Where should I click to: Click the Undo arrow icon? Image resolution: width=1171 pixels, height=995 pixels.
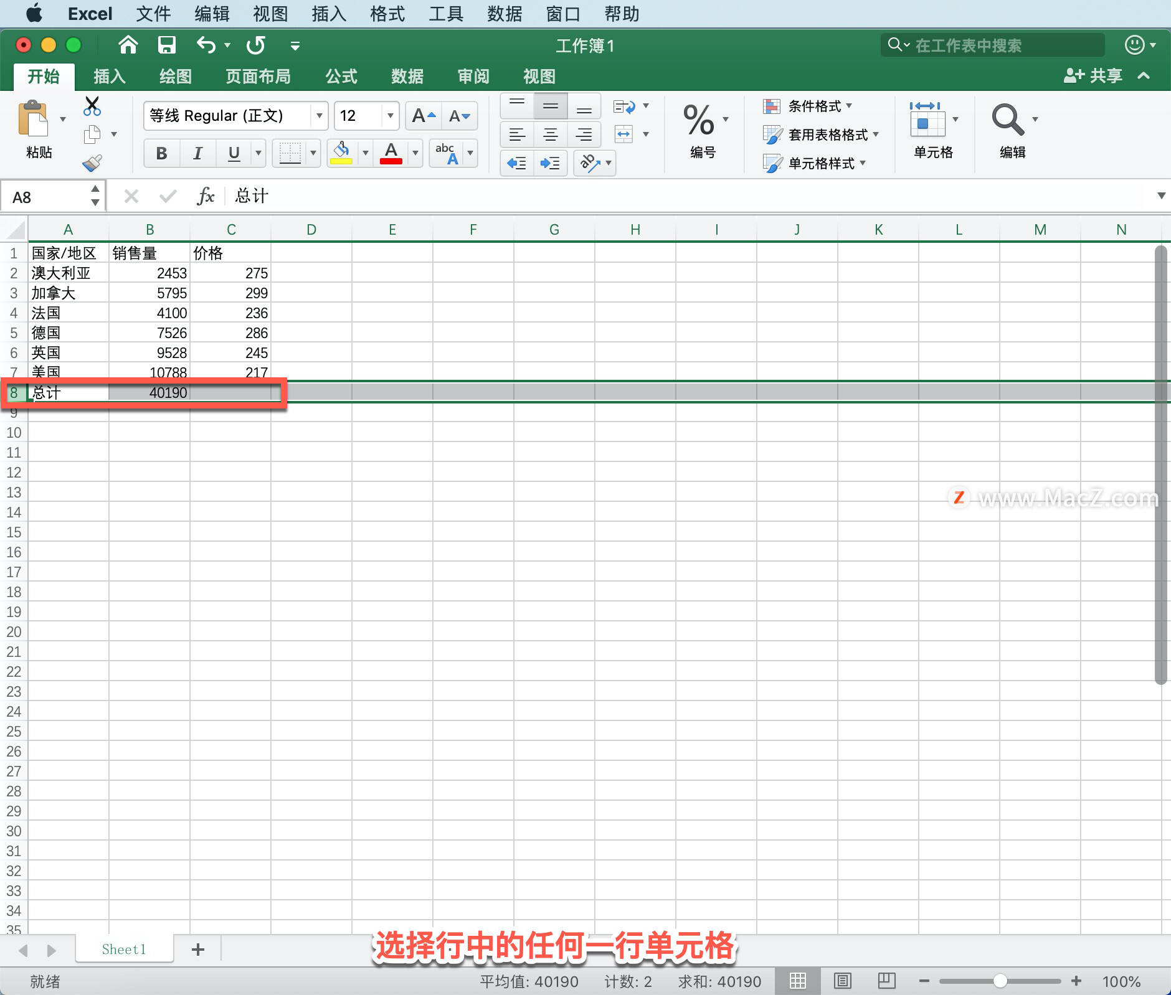(206, 45)
